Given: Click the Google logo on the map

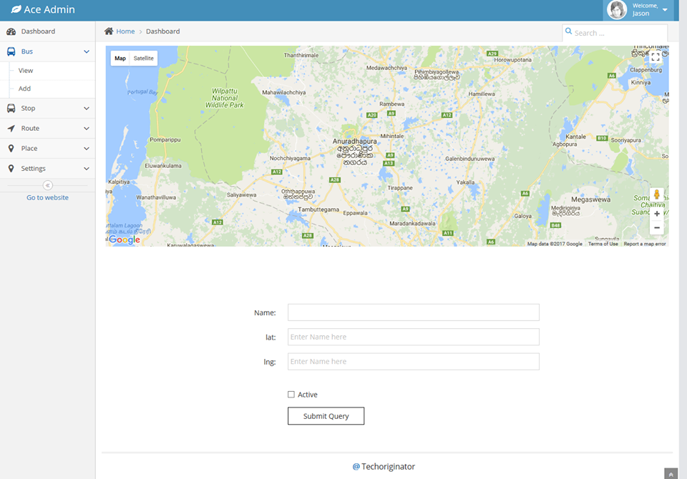Looking at the screenshot, I should (x=125, y=239).
